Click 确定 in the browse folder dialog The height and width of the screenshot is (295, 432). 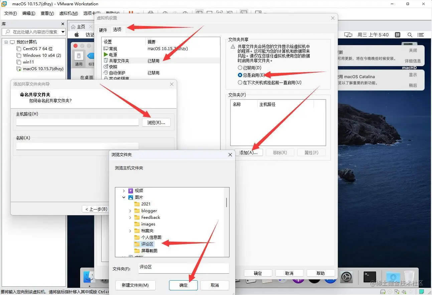(183, 285)
